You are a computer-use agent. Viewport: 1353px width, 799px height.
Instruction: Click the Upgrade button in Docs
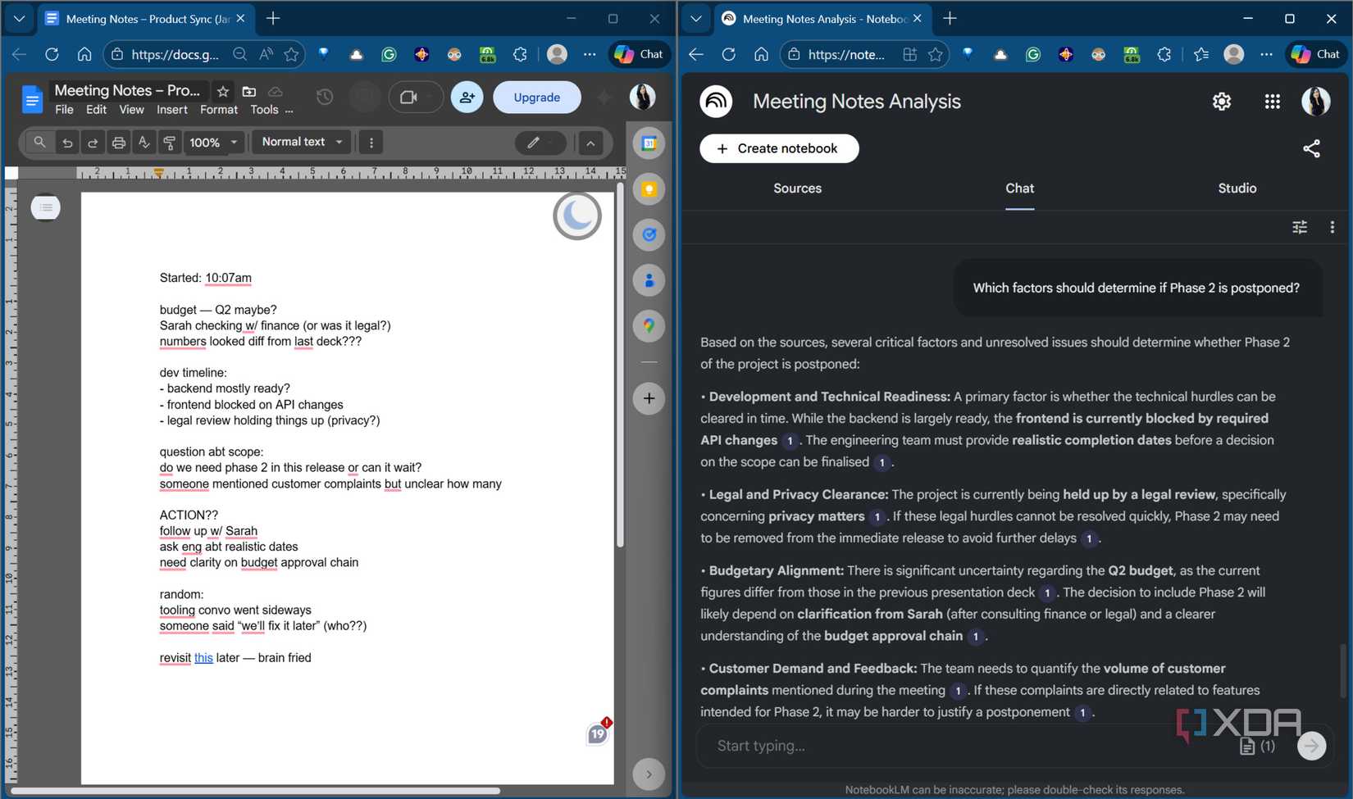(536, 97)
